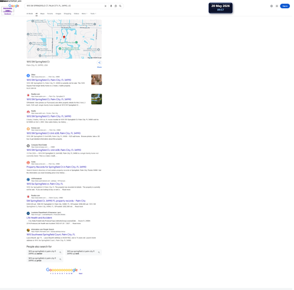
Task: Click magnifier icon on the 'price' related search
Action: (61, 259)
